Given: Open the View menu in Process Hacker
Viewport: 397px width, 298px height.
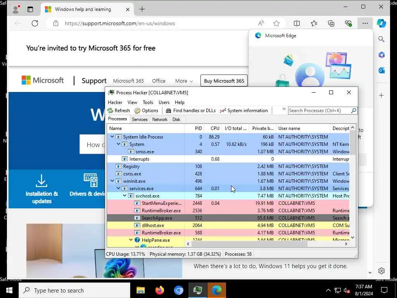Looking at the screenshot, I should [x=132, y=102].
